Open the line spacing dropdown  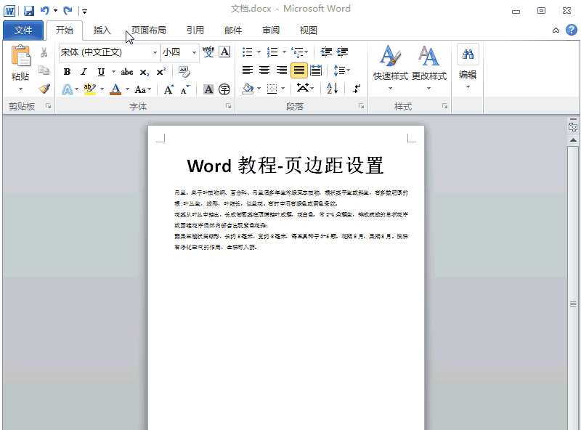click(x=341, y=70)
